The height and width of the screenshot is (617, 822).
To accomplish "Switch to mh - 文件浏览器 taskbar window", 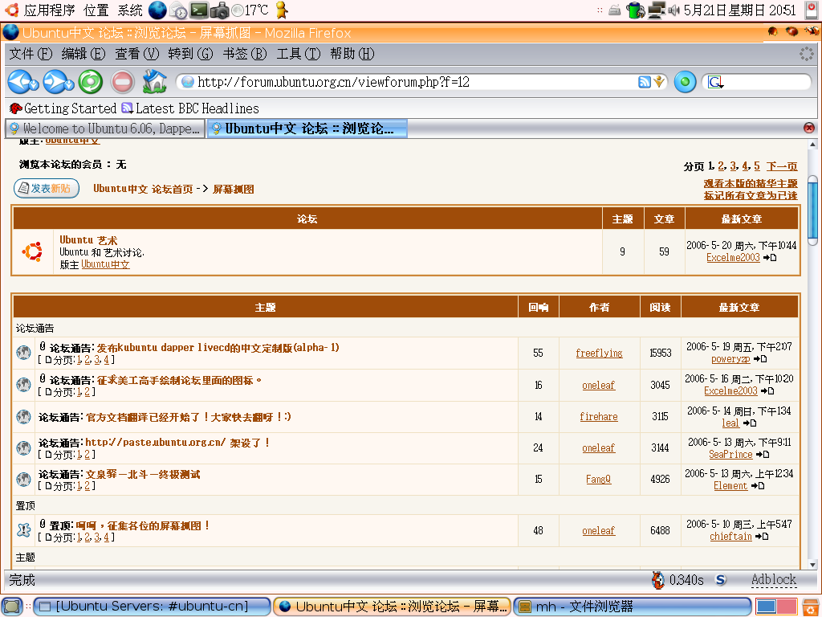I will [x=632, y=607].
